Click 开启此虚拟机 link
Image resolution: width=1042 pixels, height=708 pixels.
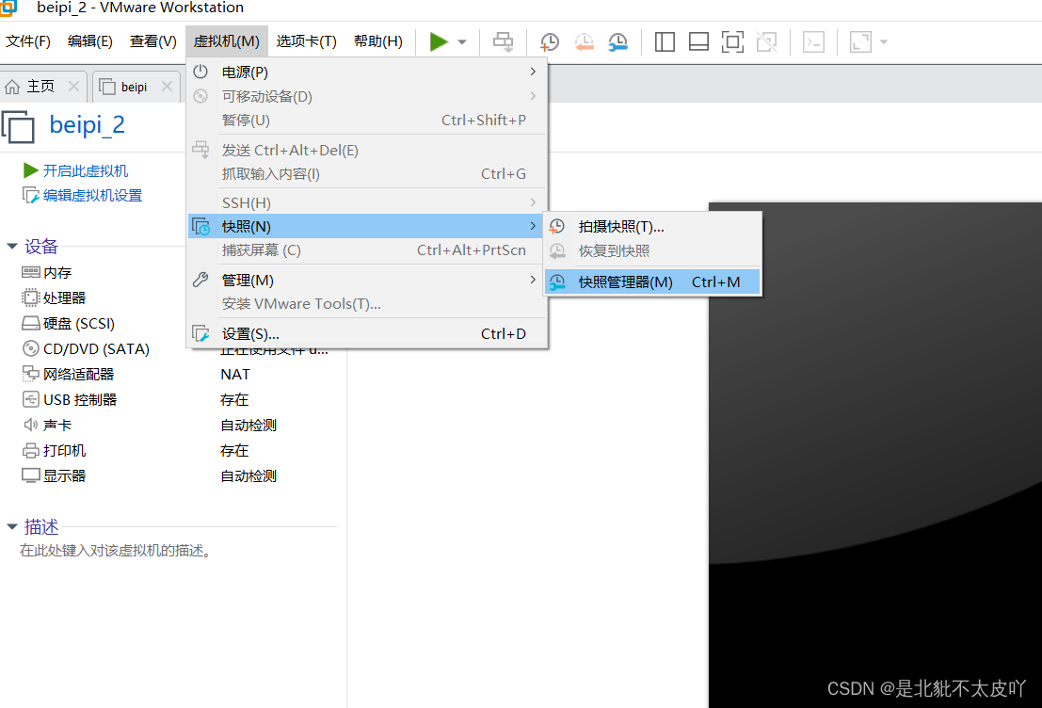[x=85, y=170]
